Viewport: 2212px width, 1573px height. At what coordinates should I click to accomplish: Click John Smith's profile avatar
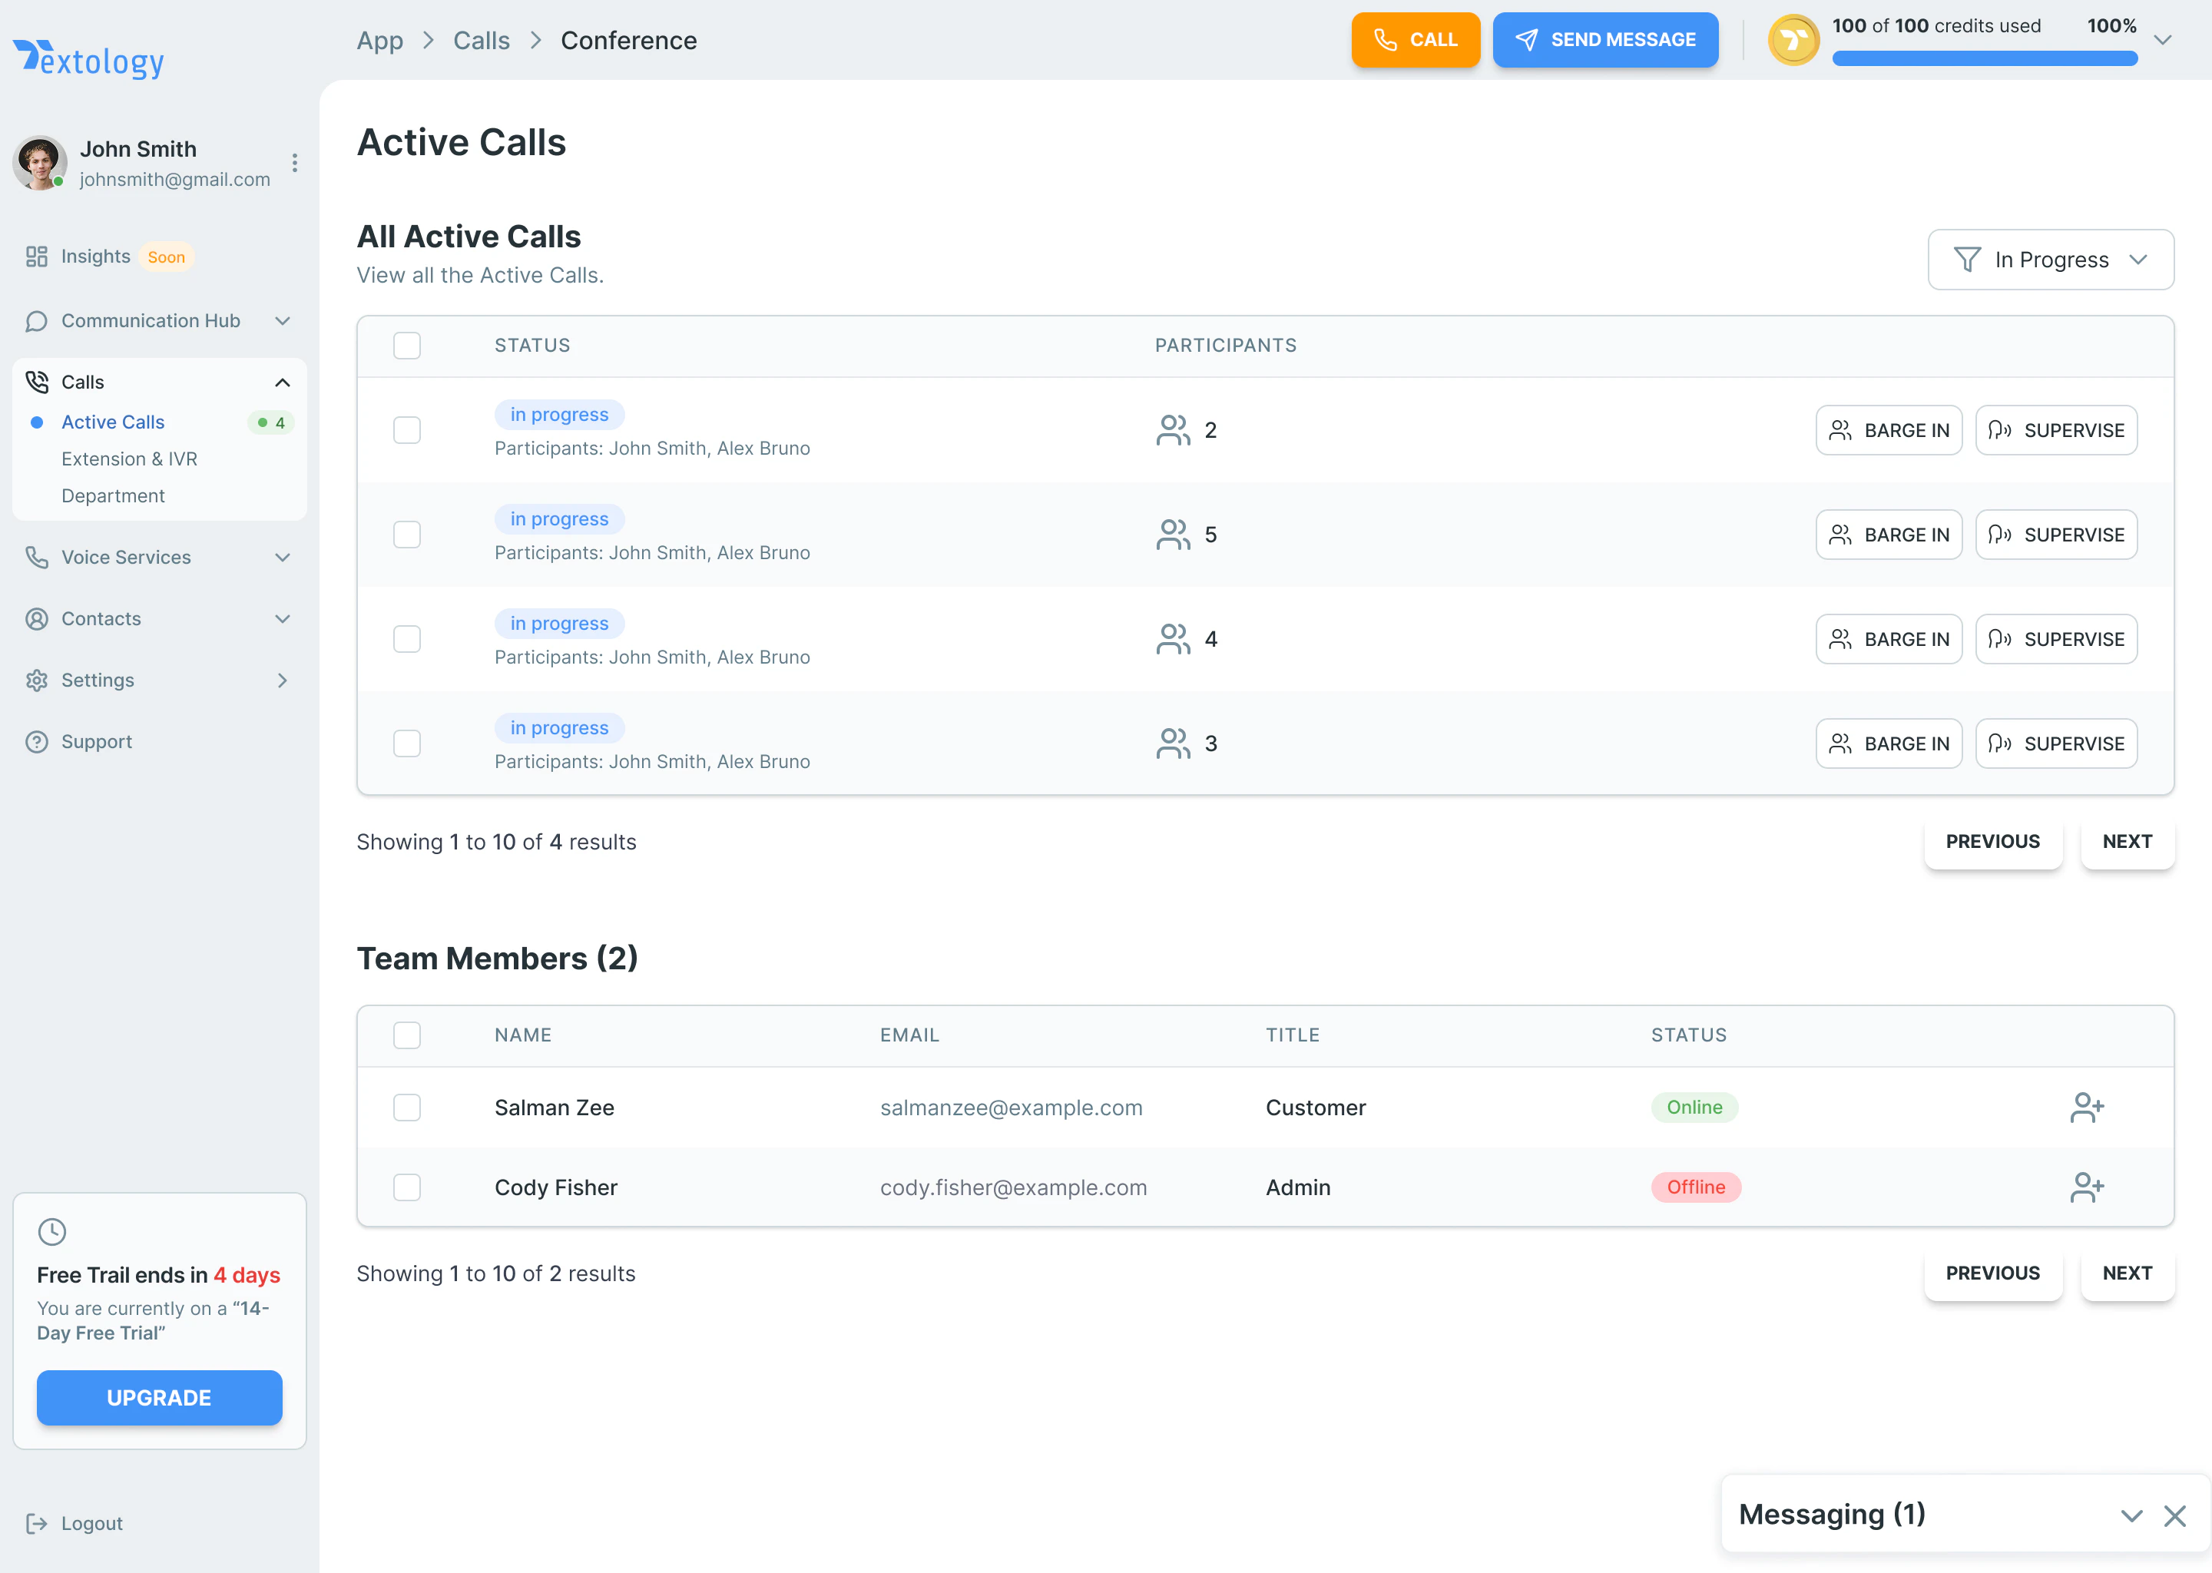pyautogui.click(x=40, y=163)
